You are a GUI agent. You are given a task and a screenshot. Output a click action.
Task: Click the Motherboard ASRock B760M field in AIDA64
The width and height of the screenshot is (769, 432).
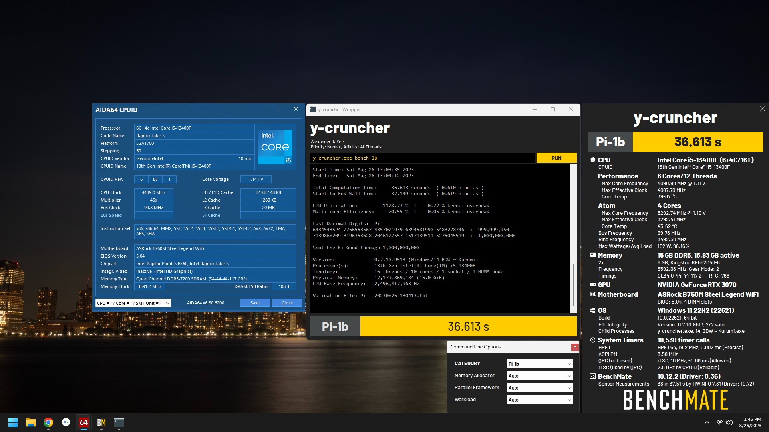pos(215,248)
